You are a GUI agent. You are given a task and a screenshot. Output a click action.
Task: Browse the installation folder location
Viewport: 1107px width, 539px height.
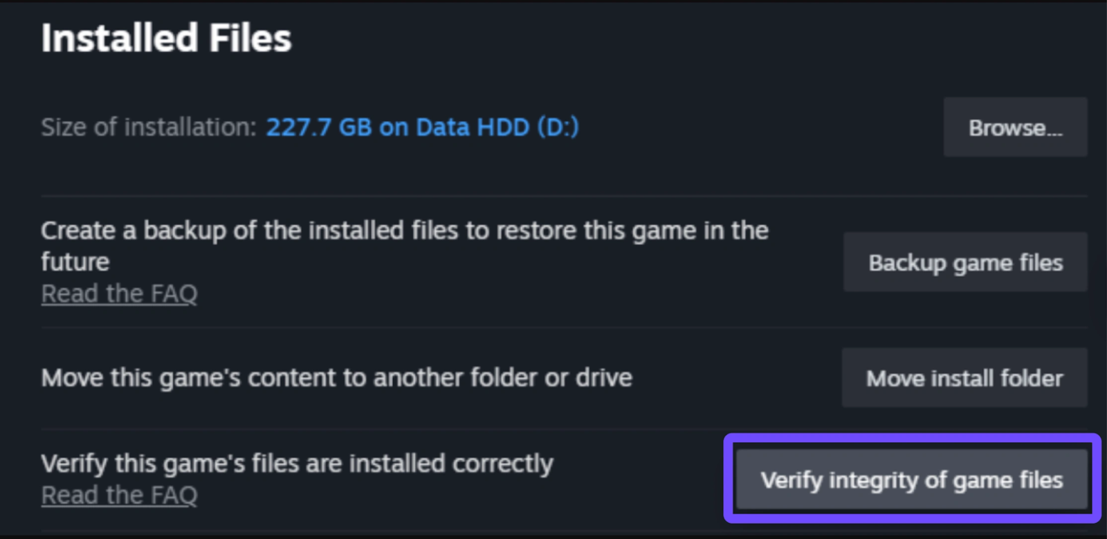(x=1015, y=127)
